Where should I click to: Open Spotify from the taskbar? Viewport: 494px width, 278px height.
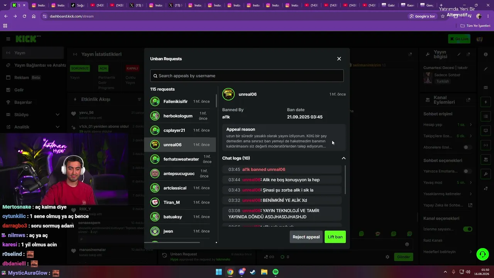pos(276,272)
